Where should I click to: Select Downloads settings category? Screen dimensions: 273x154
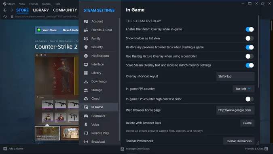click(99, 81)
